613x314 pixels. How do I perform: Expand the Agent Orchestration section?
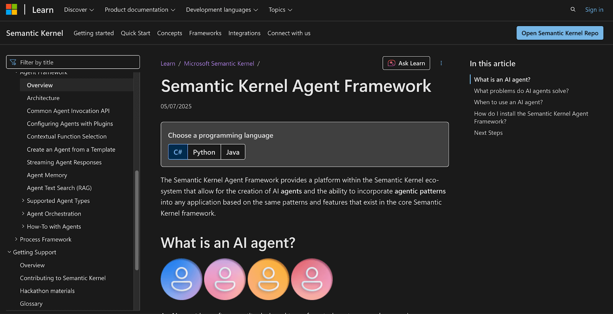[23, 214]
